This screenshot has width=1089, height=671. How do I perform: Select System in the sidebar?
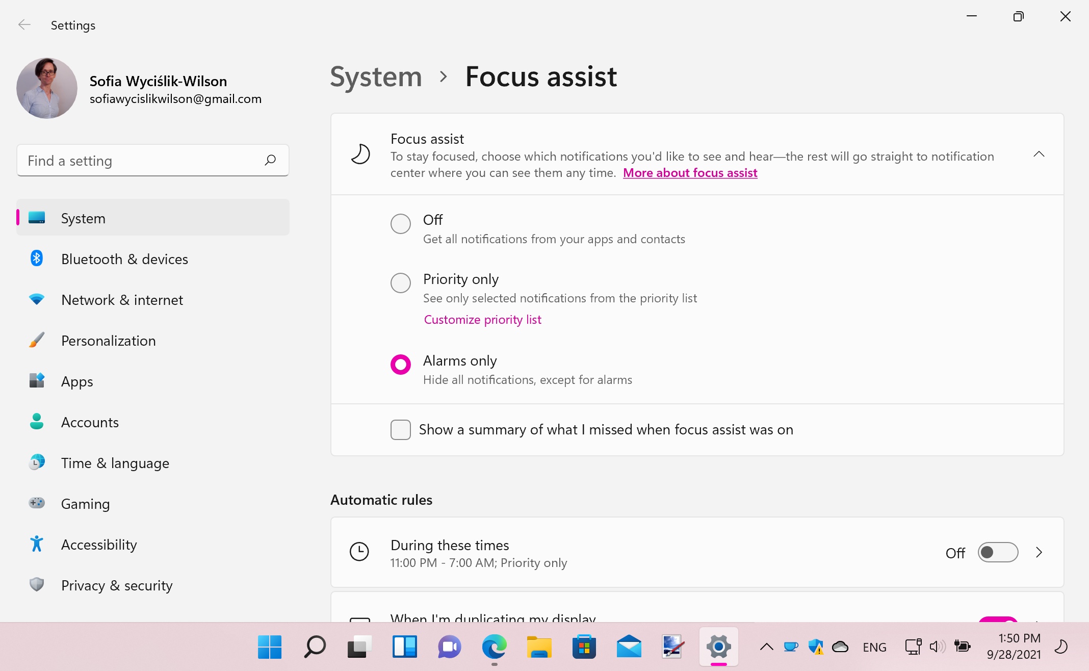point(152,218)
